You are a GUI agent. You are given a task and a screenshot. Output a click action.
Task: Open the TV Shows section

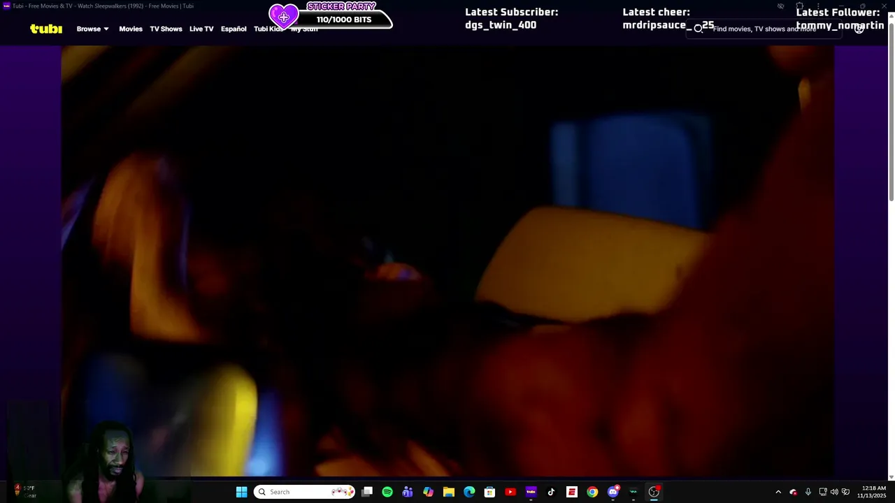166,29
